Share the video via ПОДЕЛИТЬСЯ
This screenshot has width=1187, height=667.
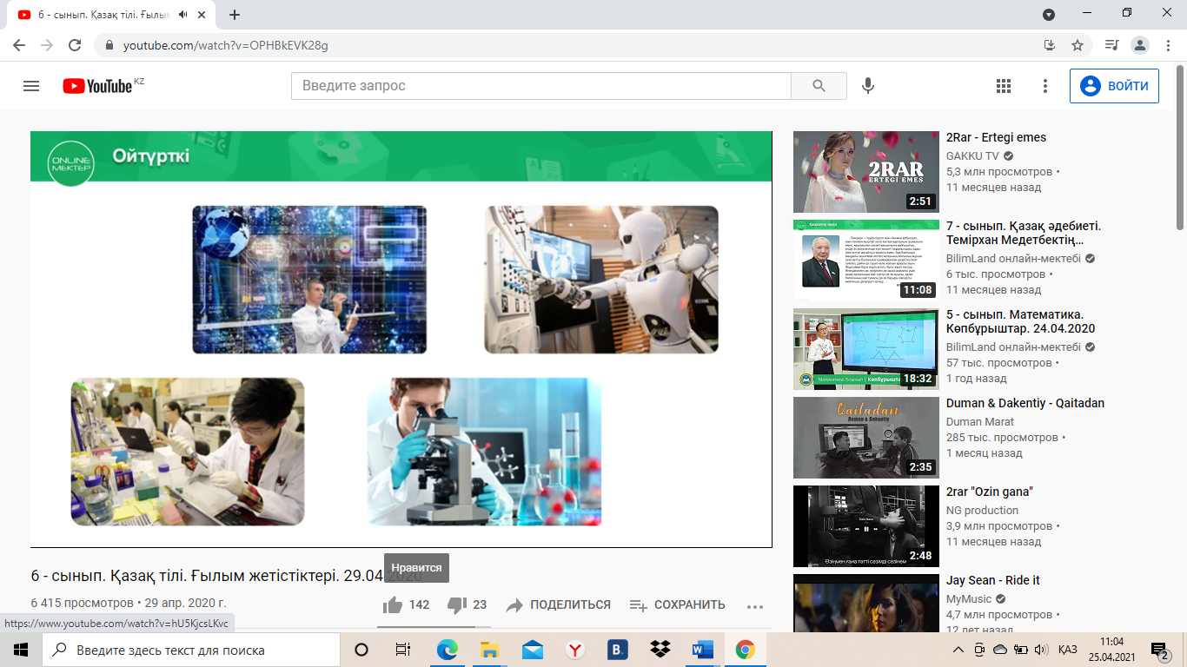[558, 604]
